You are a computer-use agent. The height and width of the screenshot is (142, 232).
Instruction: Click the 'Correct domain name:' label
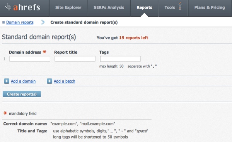(25, 124)
